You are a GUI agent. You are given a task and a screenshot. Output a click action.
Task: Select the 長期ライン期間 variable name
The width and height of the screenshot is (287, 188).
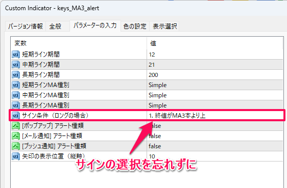pyautogui.click(x=41, y=75)
